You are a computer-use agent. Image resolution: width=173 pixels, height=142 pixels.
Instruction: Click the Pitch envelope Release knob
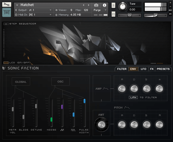pos(159,124)
